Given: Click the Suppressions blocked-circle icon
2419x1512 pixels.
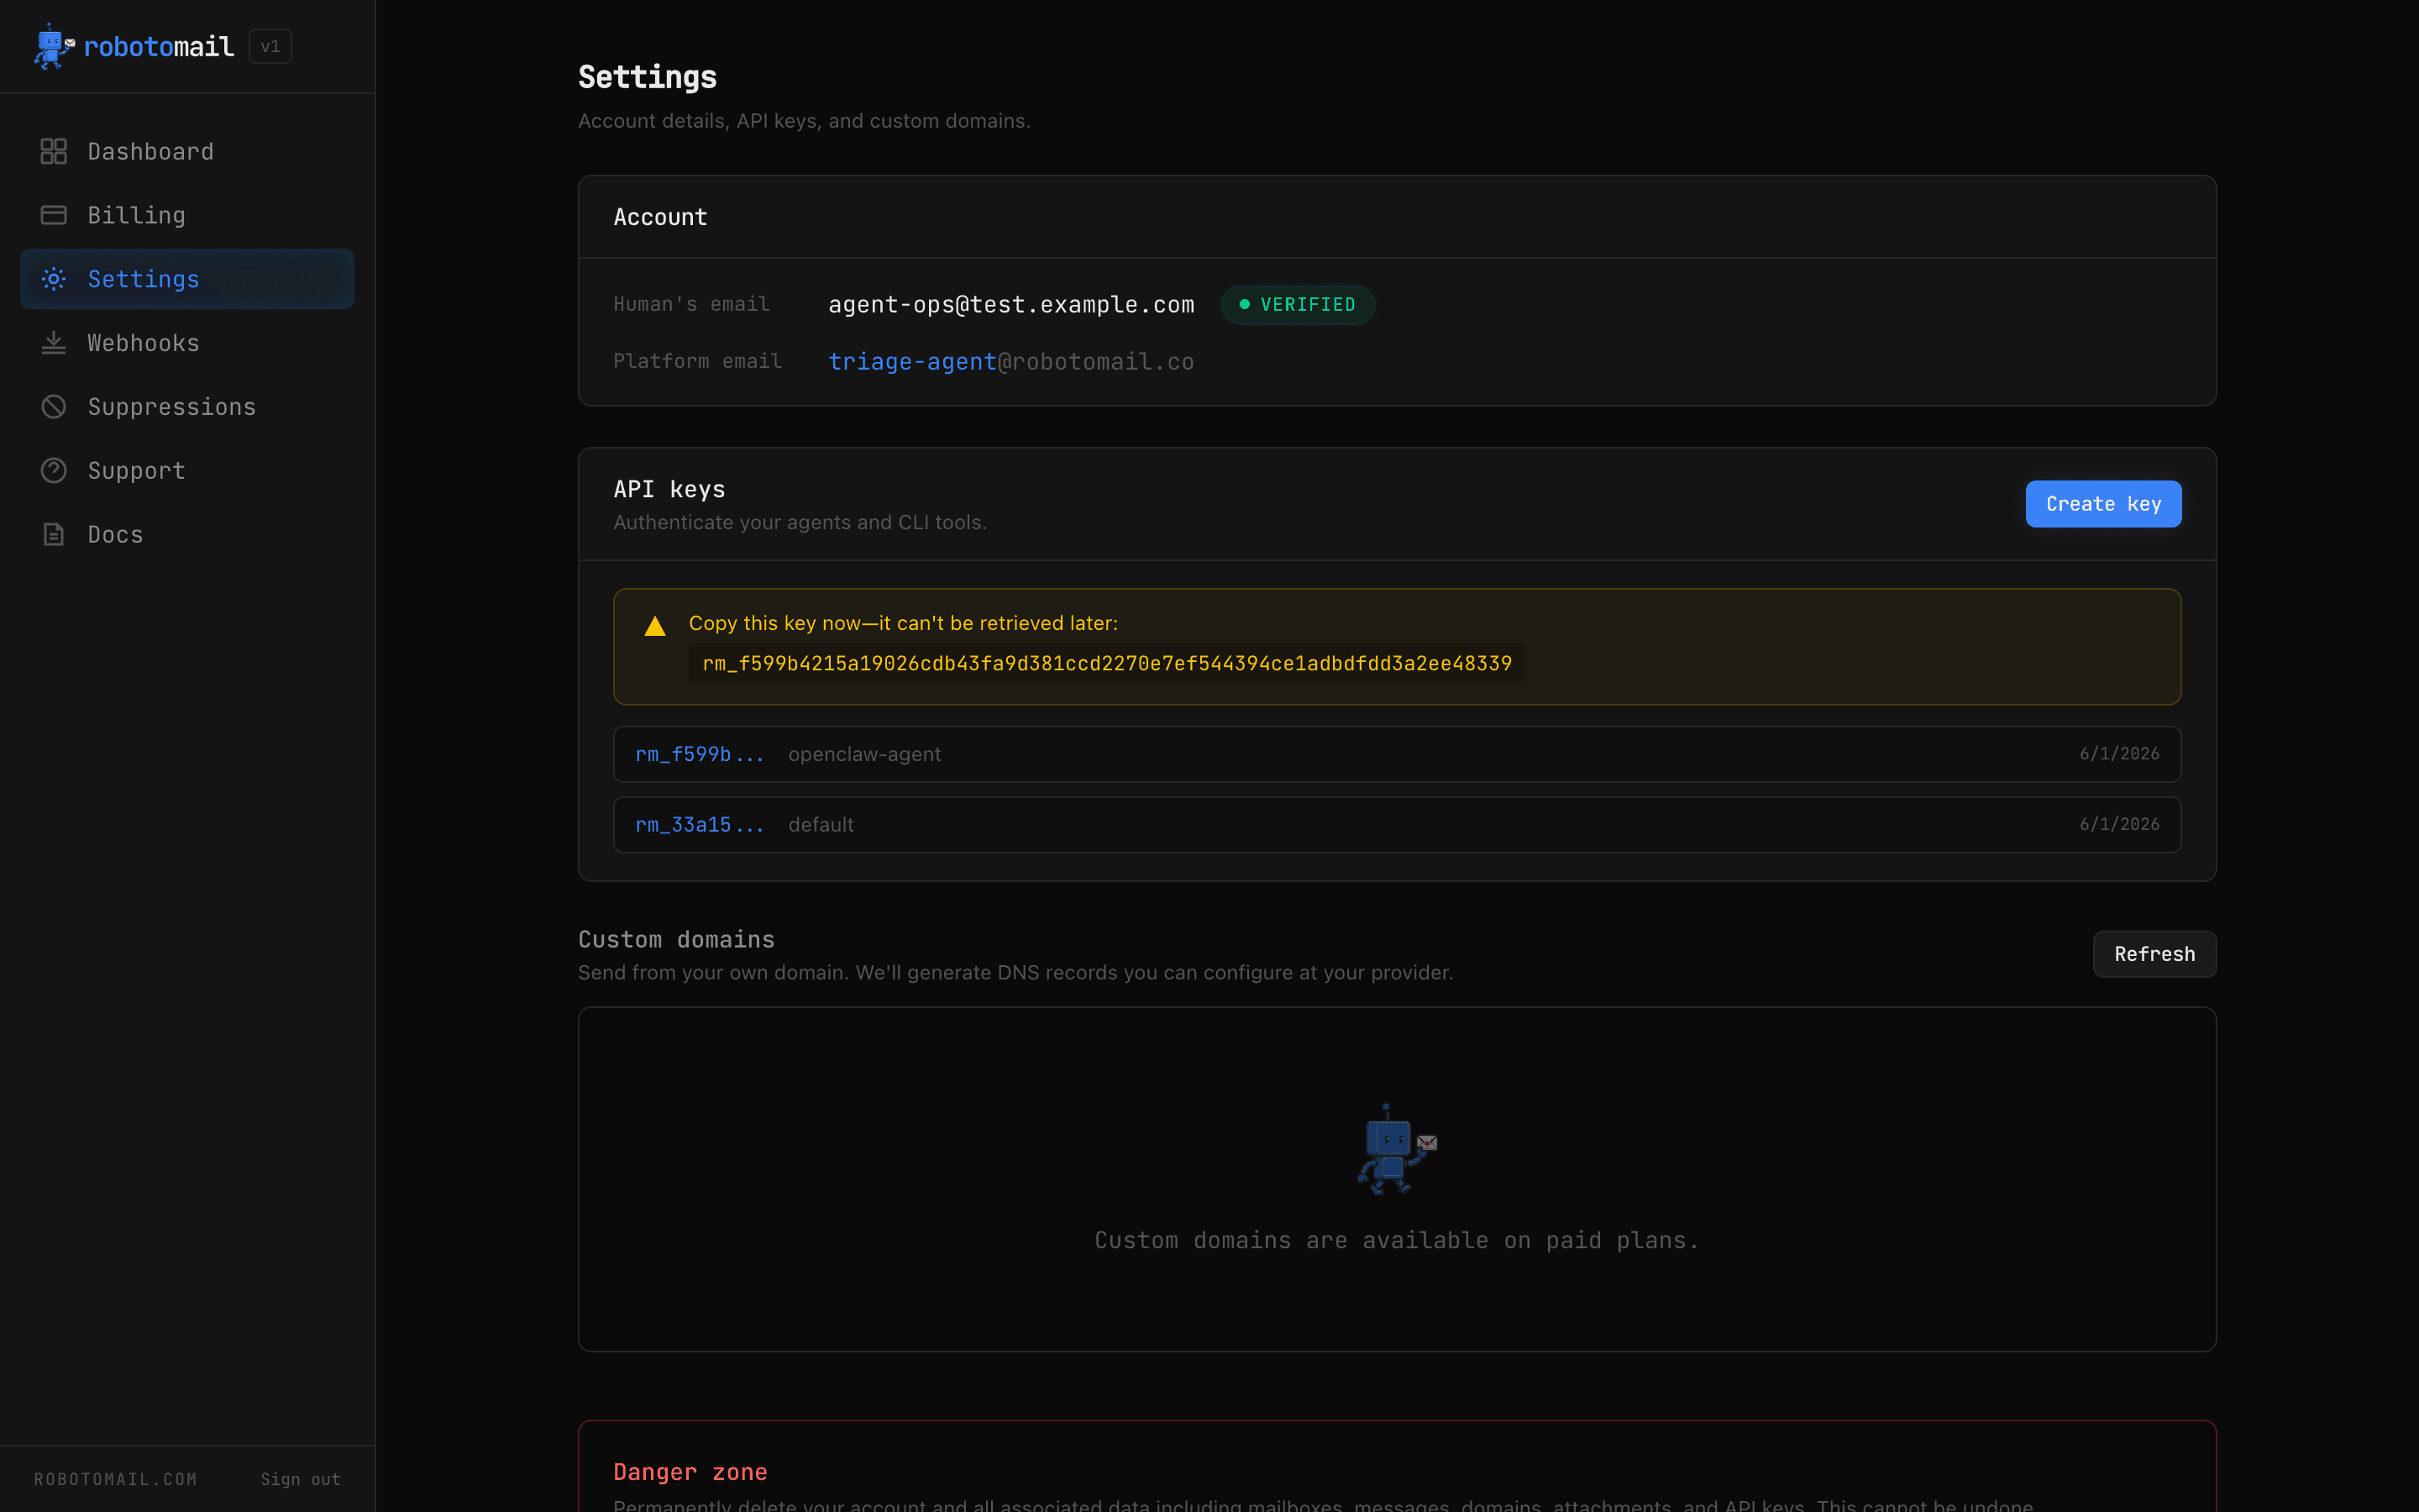Looking at the screenshot, I should [53, 407].
